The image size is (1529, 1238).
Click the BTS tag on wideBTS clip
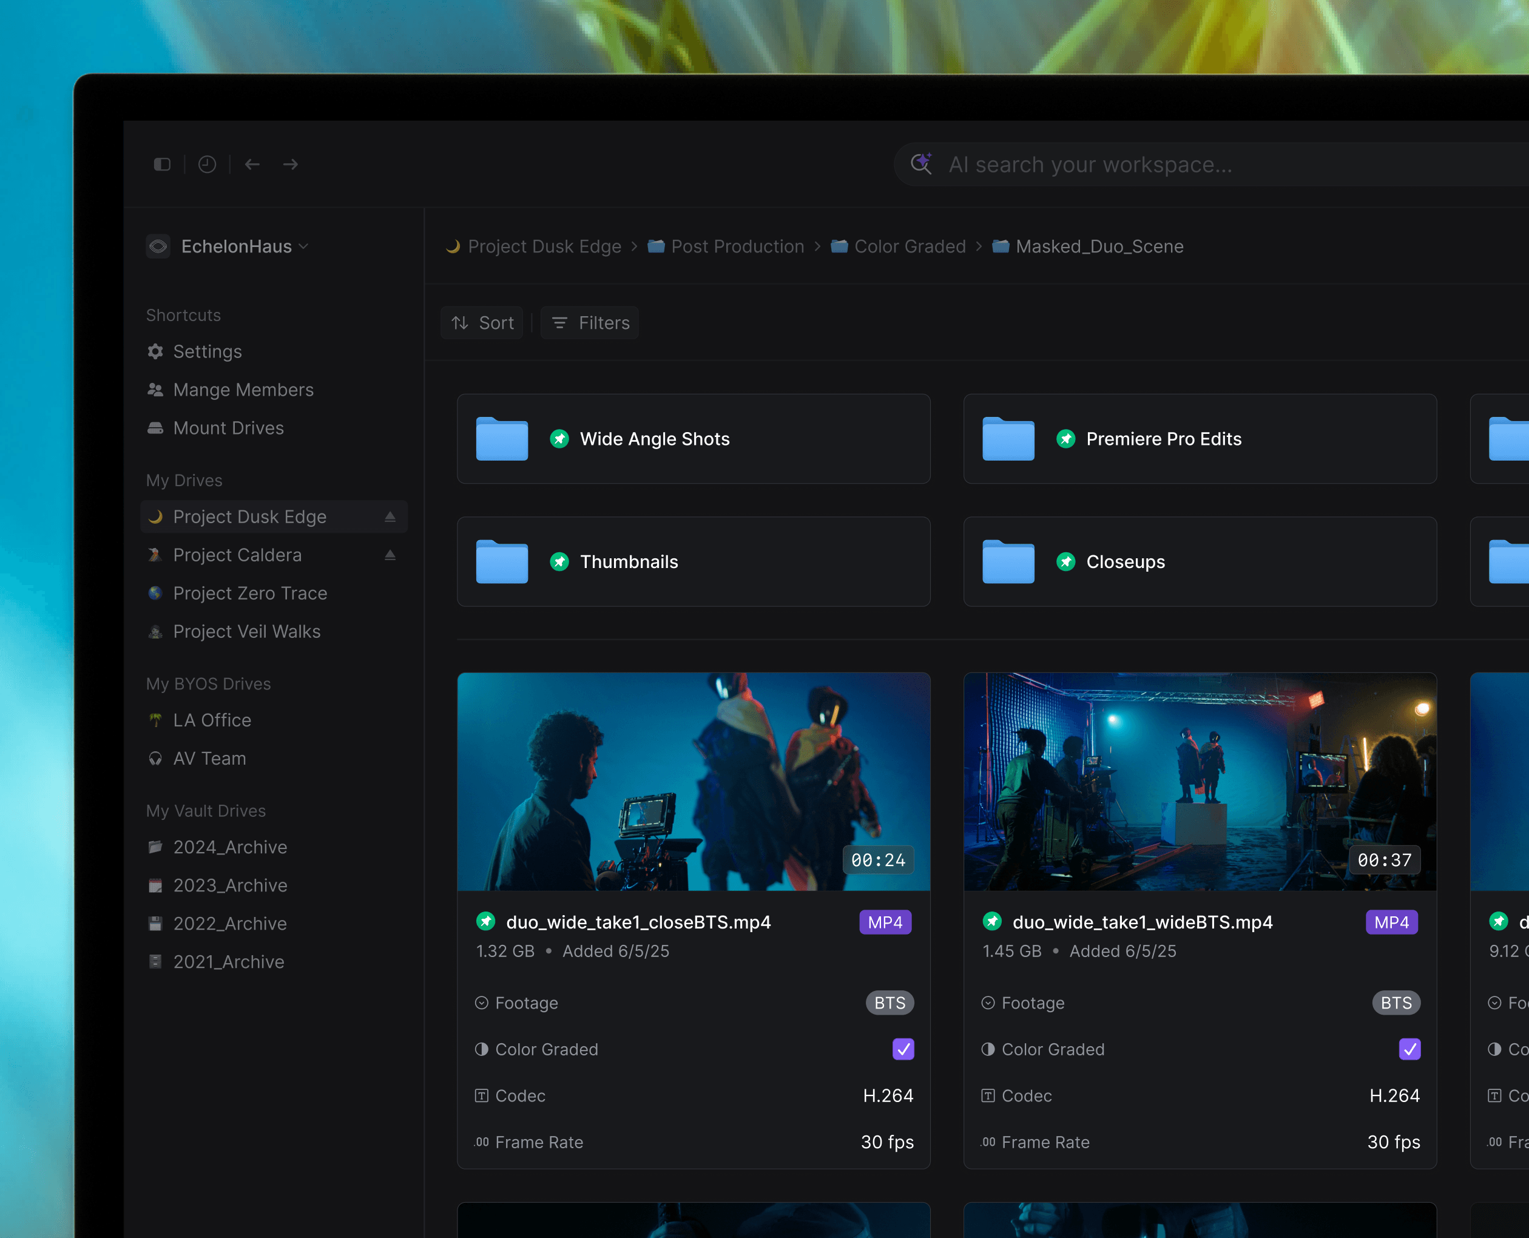point(1396,1003)
